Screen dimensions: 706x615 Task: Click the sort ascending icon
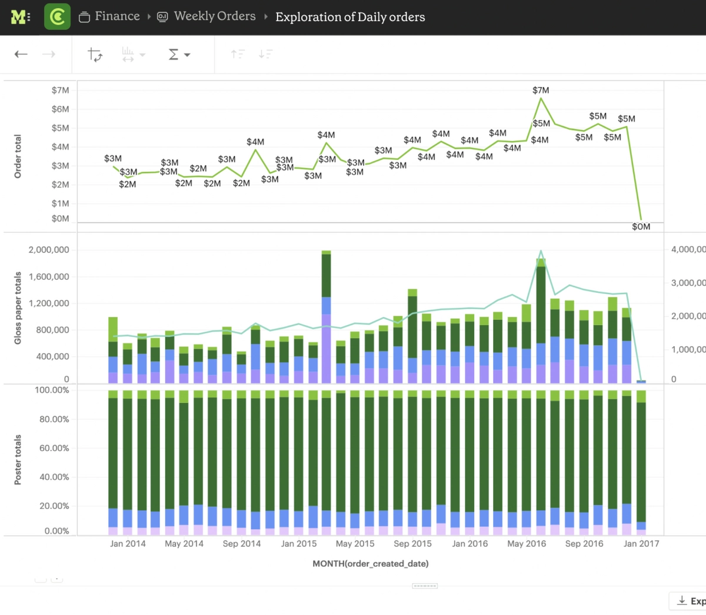pyautogui.click(x=238, y=54)
